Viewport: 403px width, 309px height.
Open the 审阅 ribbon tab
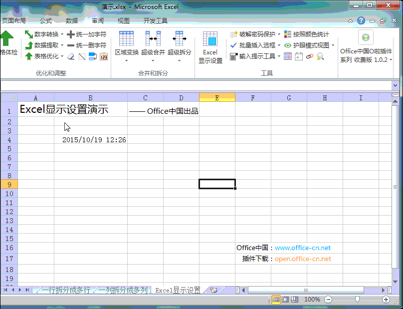coord(98,21)
